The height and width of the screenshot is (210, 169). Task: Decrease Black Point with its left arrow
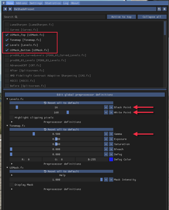point(106,107)
